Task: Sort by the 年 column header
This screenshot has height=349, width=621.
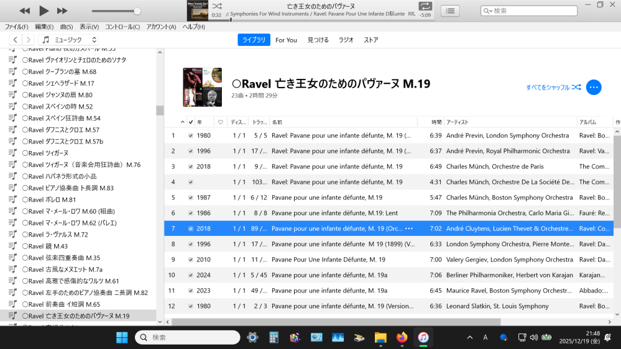Action: click(x=204, y=122)
